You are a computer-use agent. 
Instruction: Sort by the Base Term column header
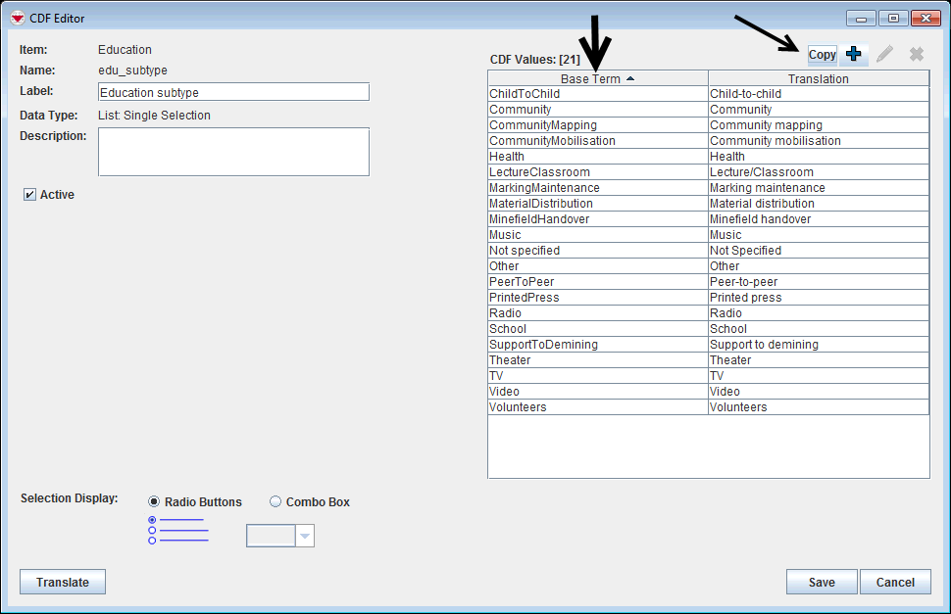[x=597, y=78]
